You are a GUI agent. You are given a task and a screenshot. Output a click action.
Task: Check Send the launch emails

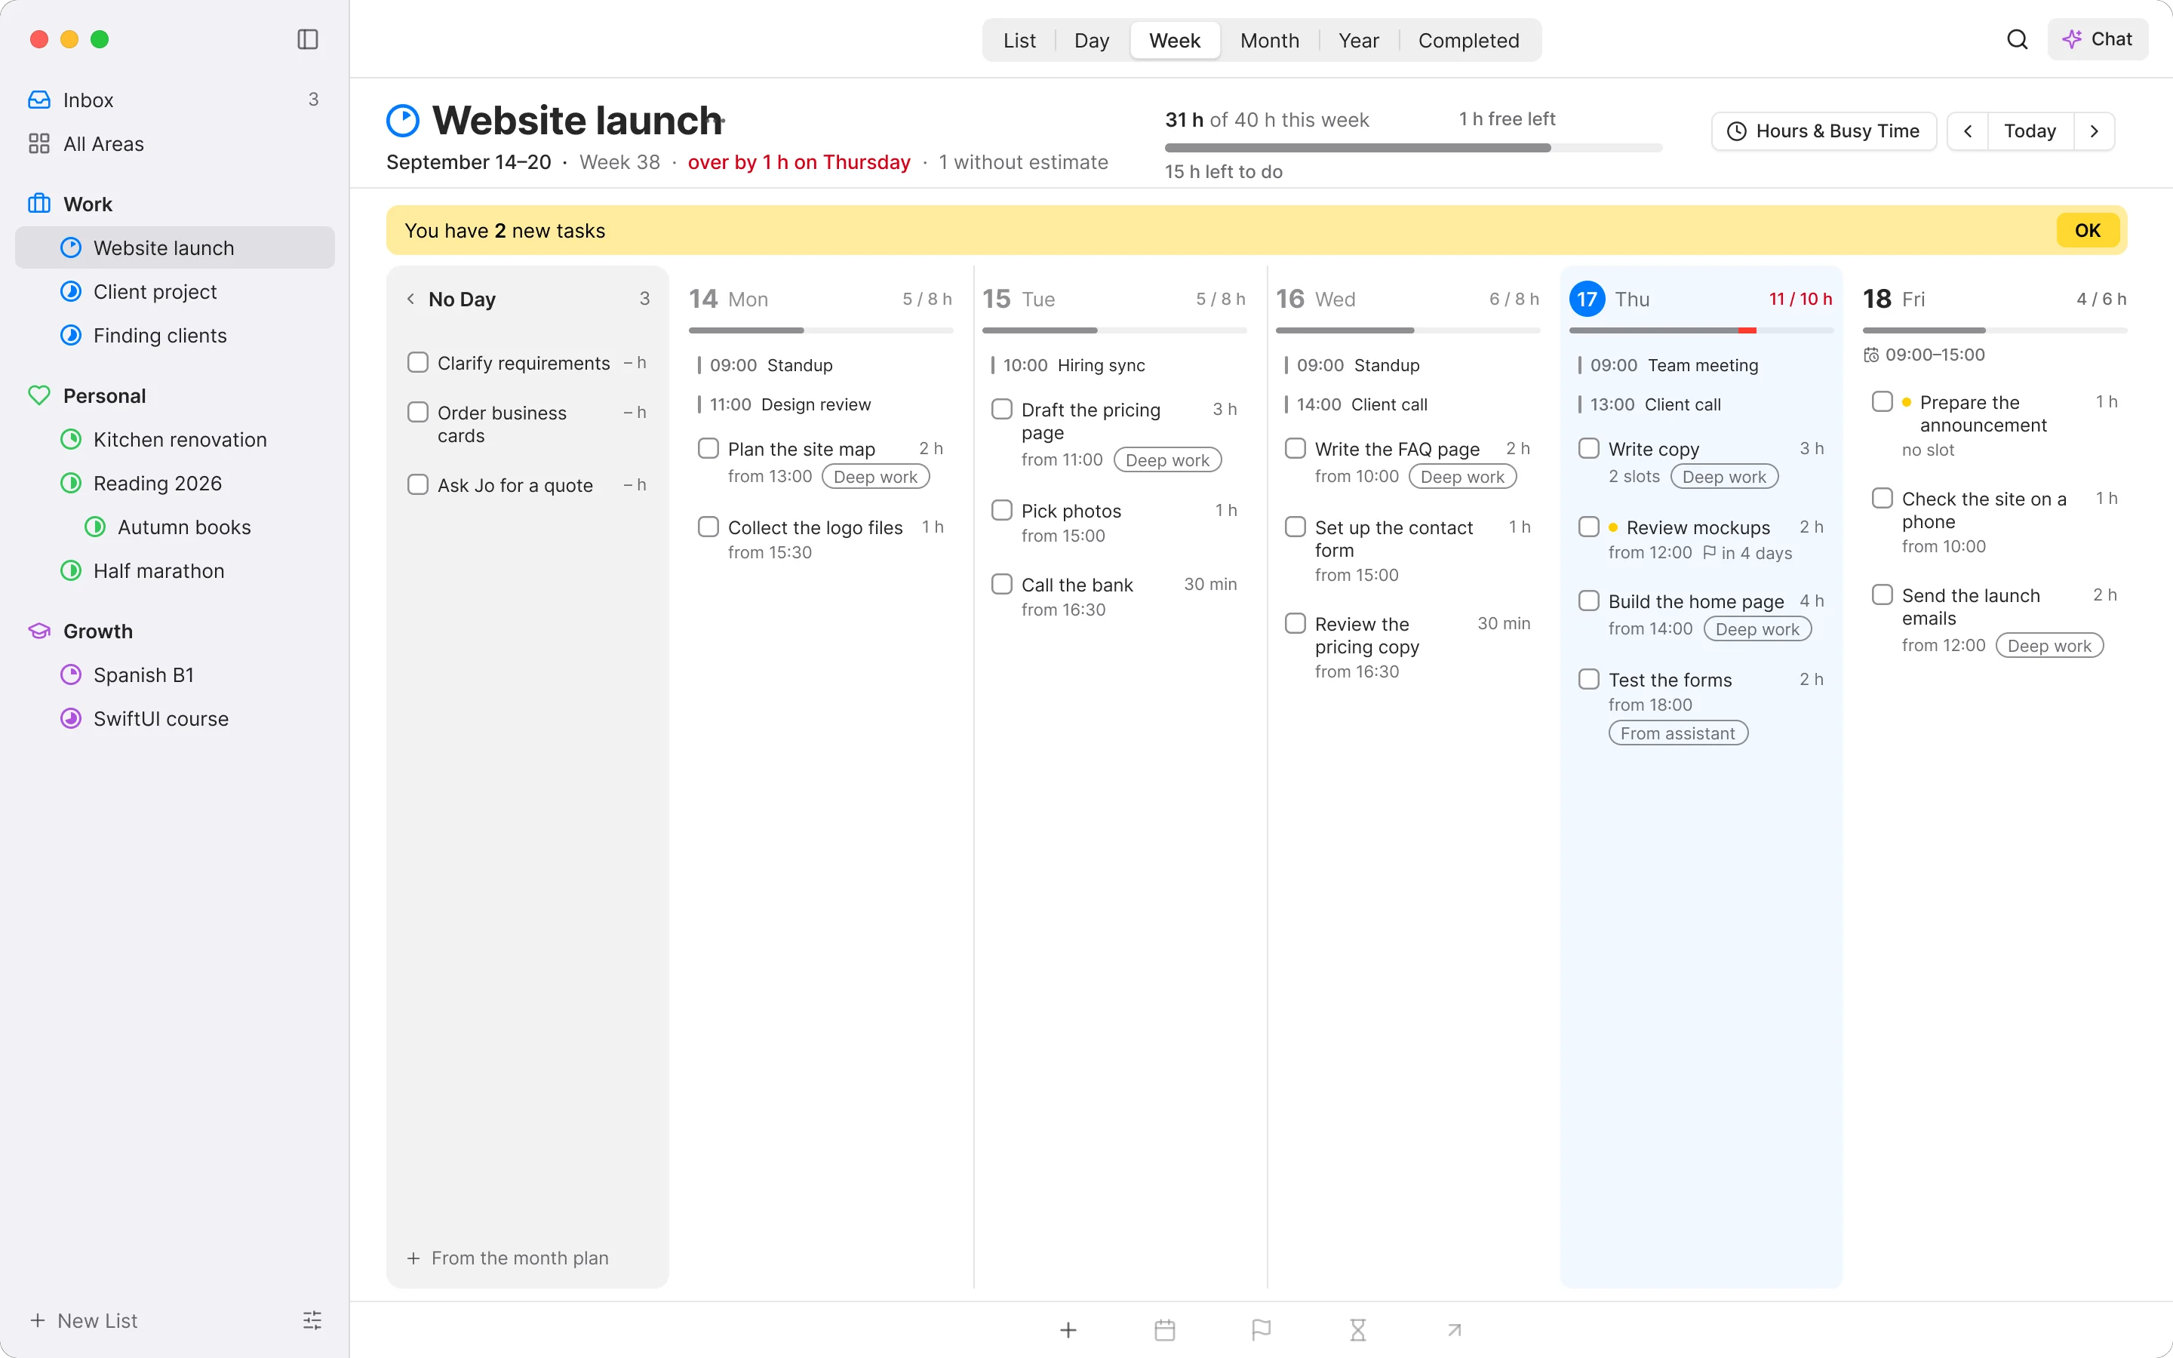pos(1882,595)
